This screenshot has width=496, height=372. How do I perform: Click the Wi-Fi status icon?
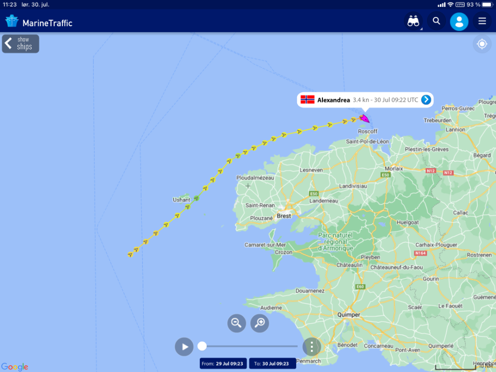(x=450, y=4)
